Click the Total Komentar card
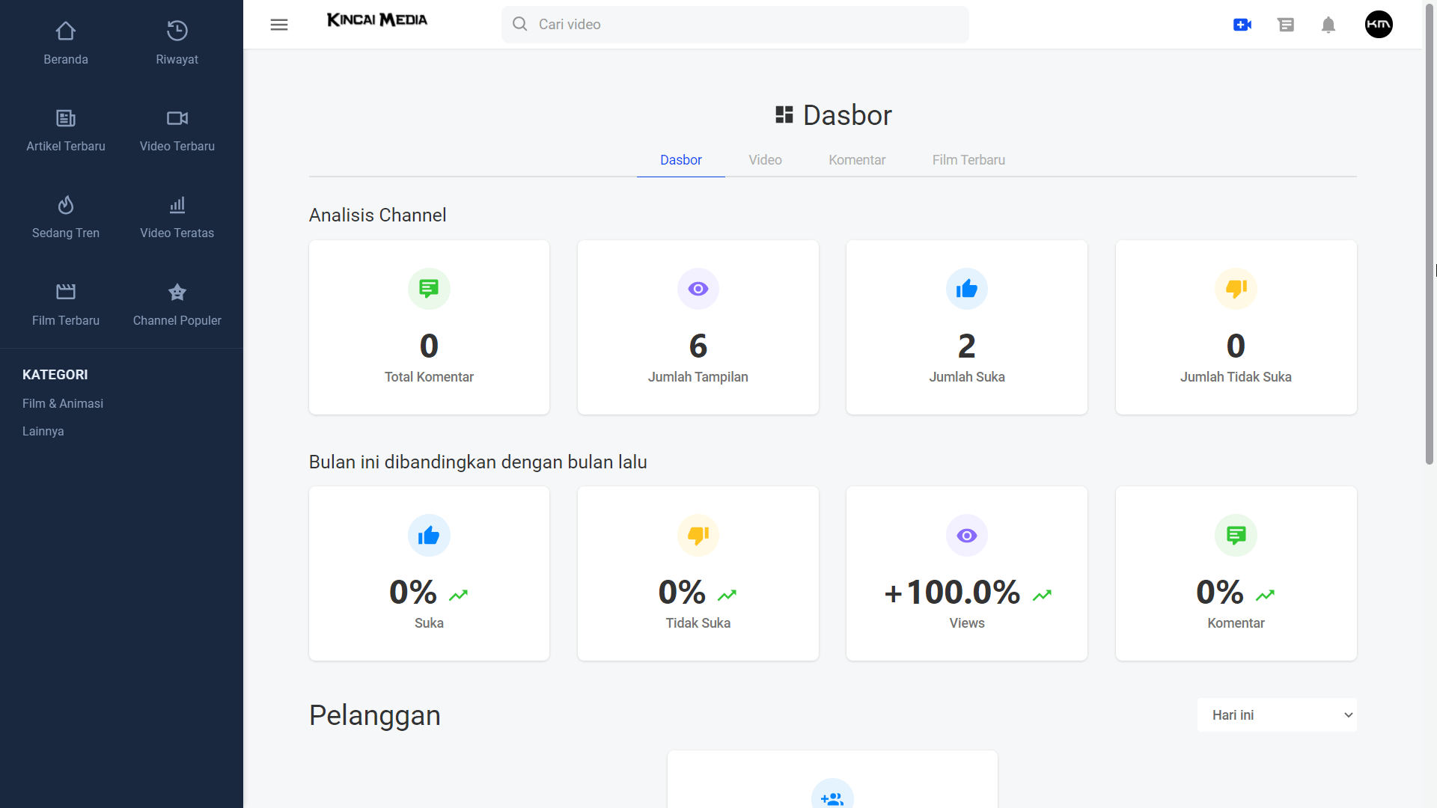1437x808 pixels. [x=428, y=327]
